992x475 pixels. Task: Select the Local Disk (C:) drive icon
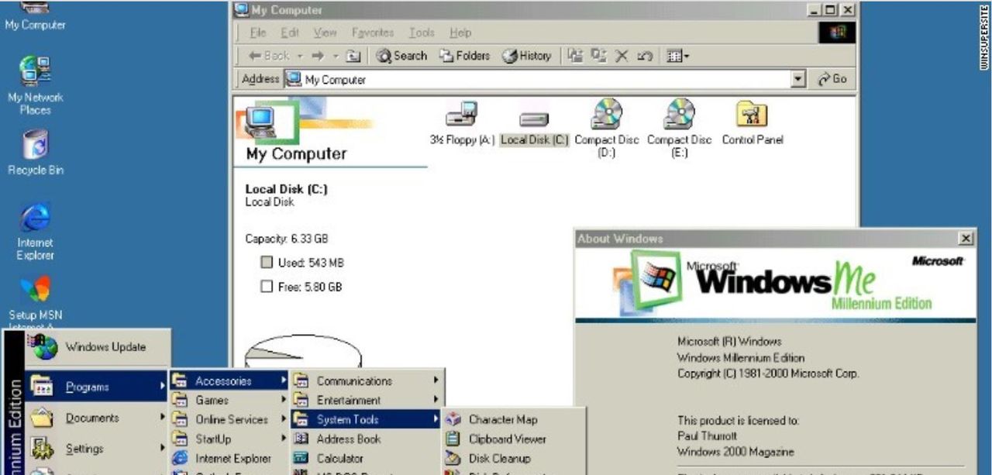[x=534, y=119]
